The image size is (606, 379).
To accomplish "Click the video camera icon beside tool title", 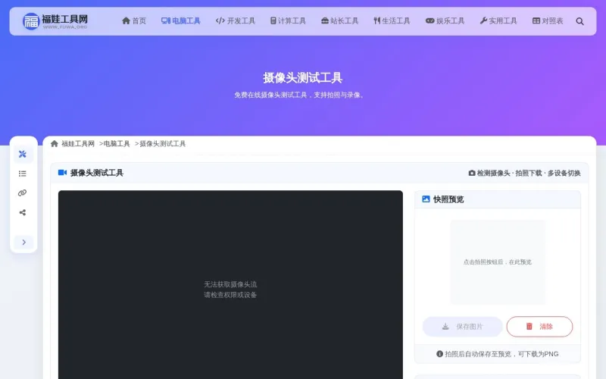I will click(62, 173).
